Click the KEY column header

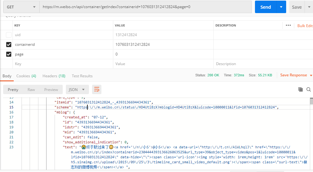point(17,26)
